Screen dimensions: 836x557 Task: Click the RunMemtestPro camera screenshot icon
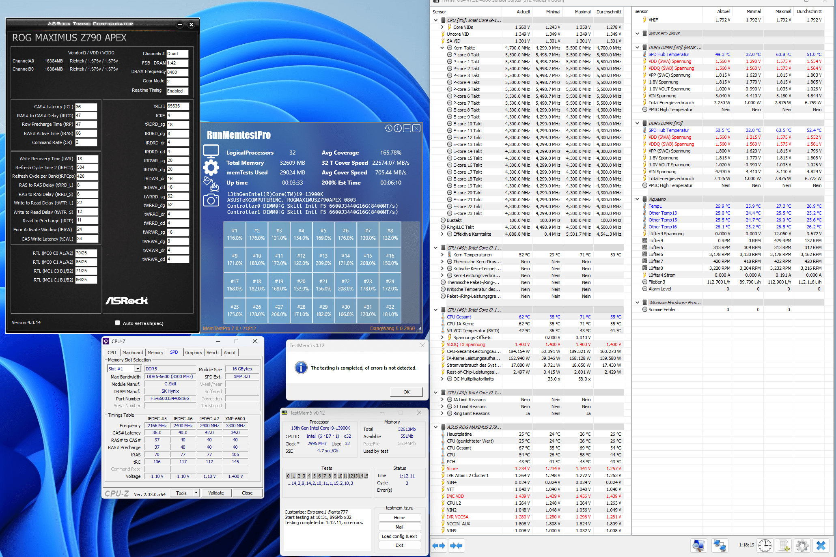tap(211, 200)
